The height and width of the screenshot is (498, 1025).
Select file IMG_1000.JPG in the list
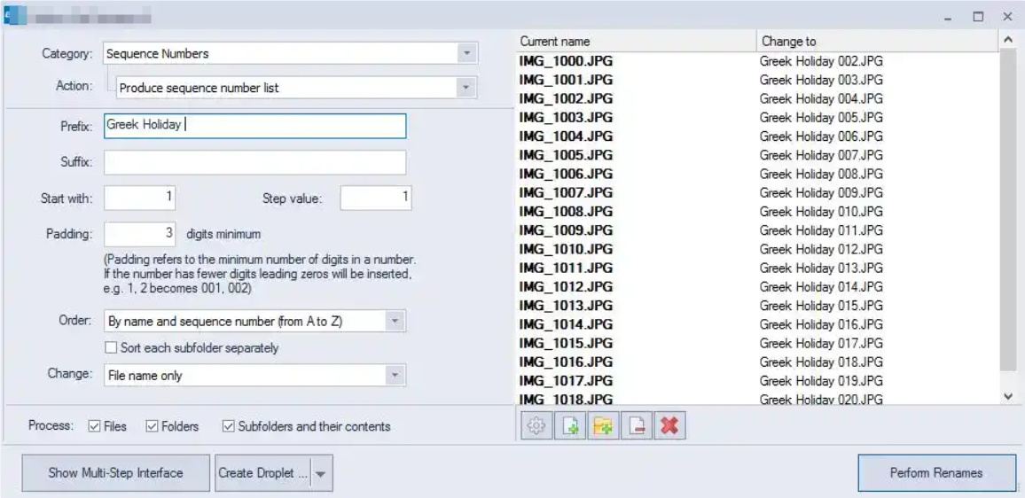click(566, 61)
